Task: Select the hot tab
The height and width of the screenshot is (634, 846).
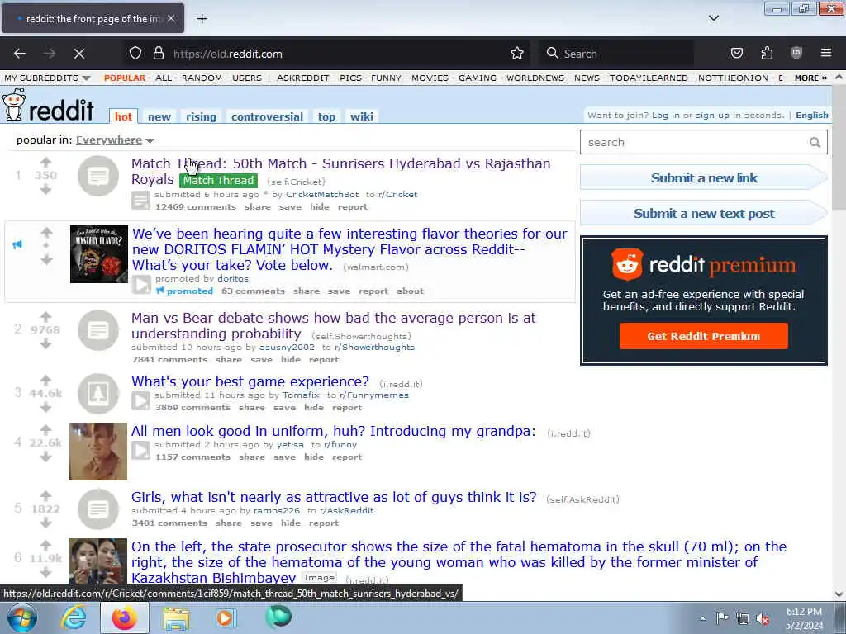Action: point(123,116)
